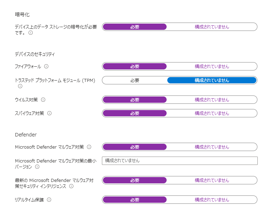Set スパイウェア対策 to 構成されていません
The height and width of the screenshot is (209, 264).
coord(212,113)
